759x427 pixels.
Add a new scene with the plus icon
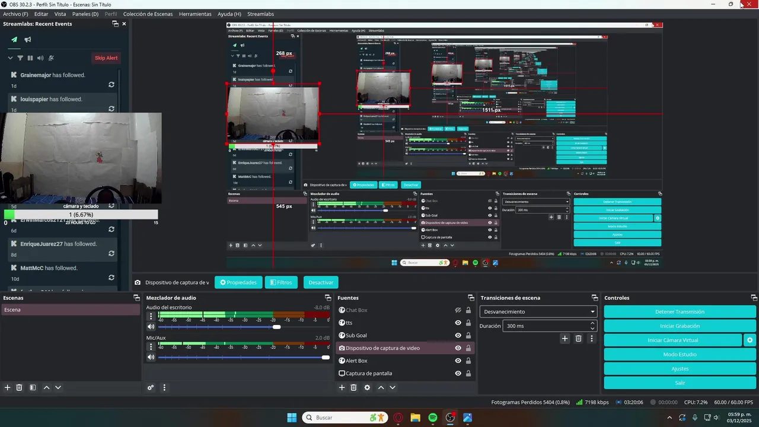coord(8,387)
